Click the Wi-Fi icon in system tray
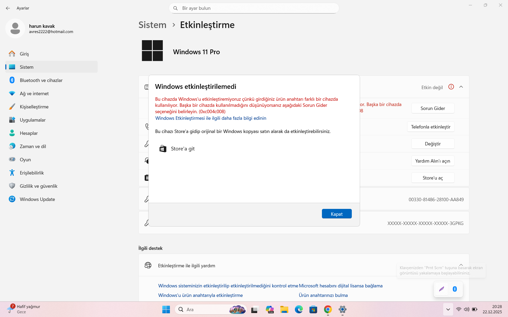Image resolution: width=508 pixels, height=317 pixels. pyautogui.click(x=458, y=309)
